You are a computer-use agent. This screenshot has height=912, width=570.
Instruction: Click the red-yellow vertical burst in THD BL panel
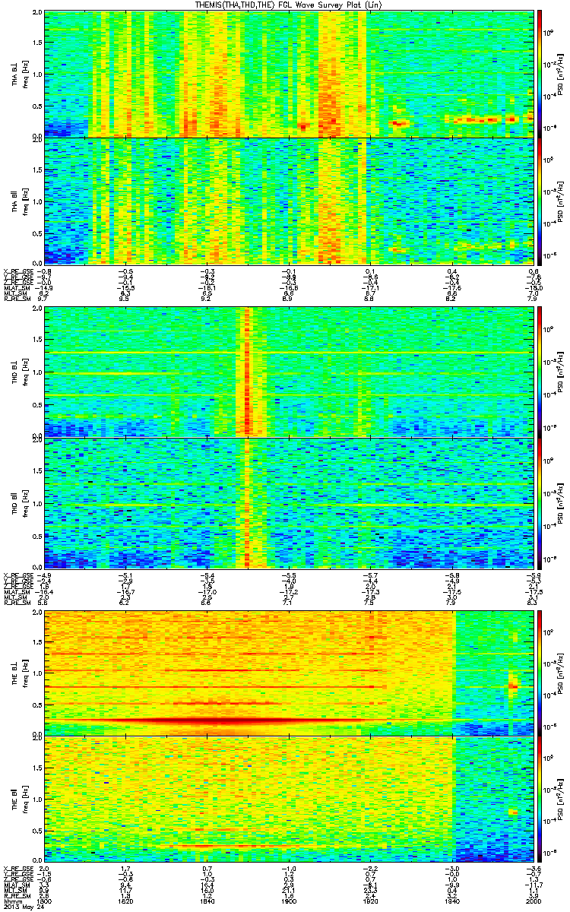(246, 372)
